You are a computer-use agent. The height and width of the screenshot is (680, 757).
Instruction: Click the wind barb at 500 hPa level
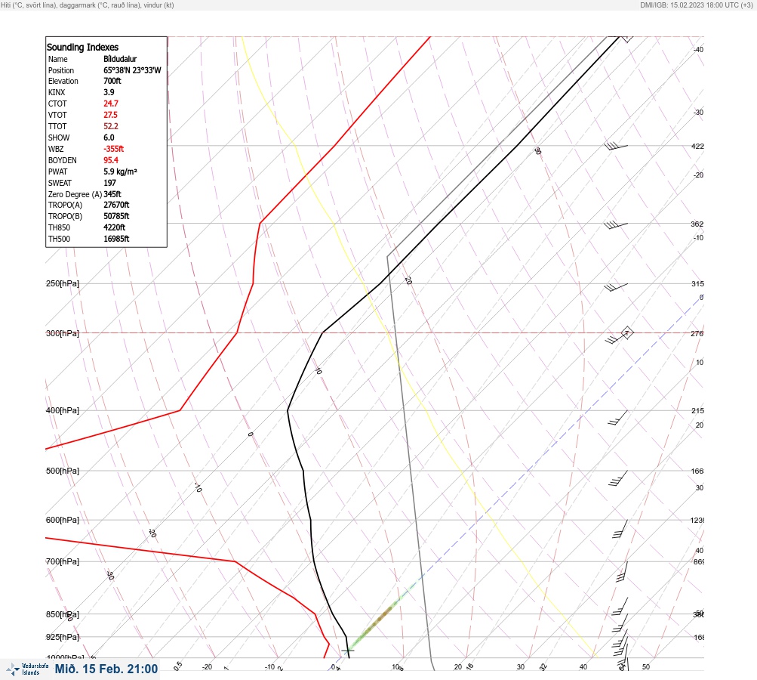pyautogui.click(x=618, y=478)
